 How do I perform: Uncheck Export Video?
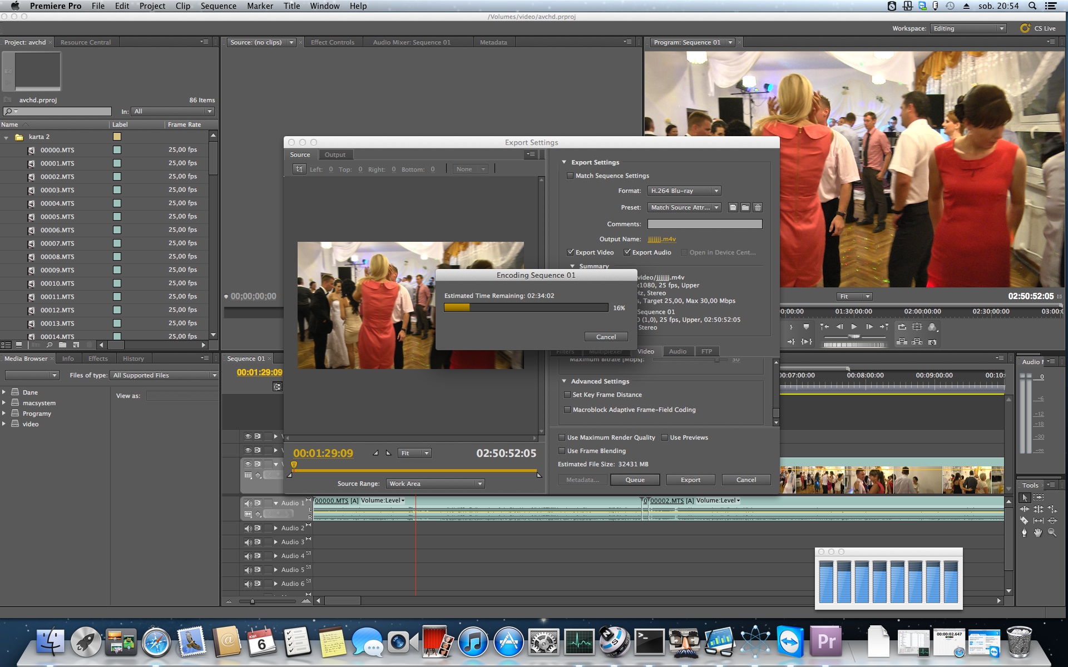click(570, 252)
